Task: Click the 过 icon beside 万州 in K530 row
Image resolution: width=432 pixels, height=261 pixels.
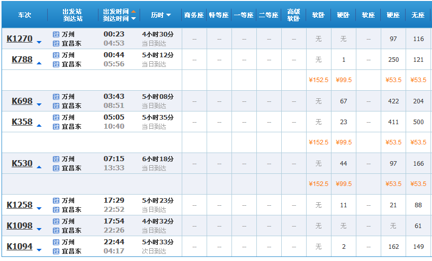Action: (56, 159)
